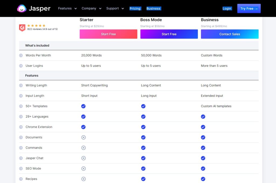Click the info icon beside Jasper Chat
The image size is (276, 183).
tap(21, 158)
